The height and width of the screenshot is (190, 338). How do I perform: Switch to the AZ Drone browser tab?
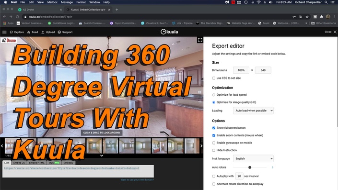[40, 10]
